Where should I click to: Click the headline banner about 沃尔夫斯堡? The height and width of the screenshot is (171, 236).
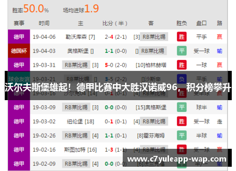(x=118, y=85)
